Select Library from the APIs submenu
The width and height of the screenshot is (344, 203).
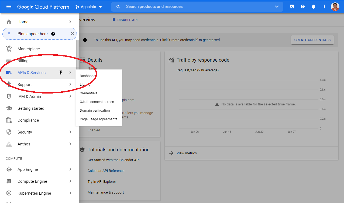99,85
